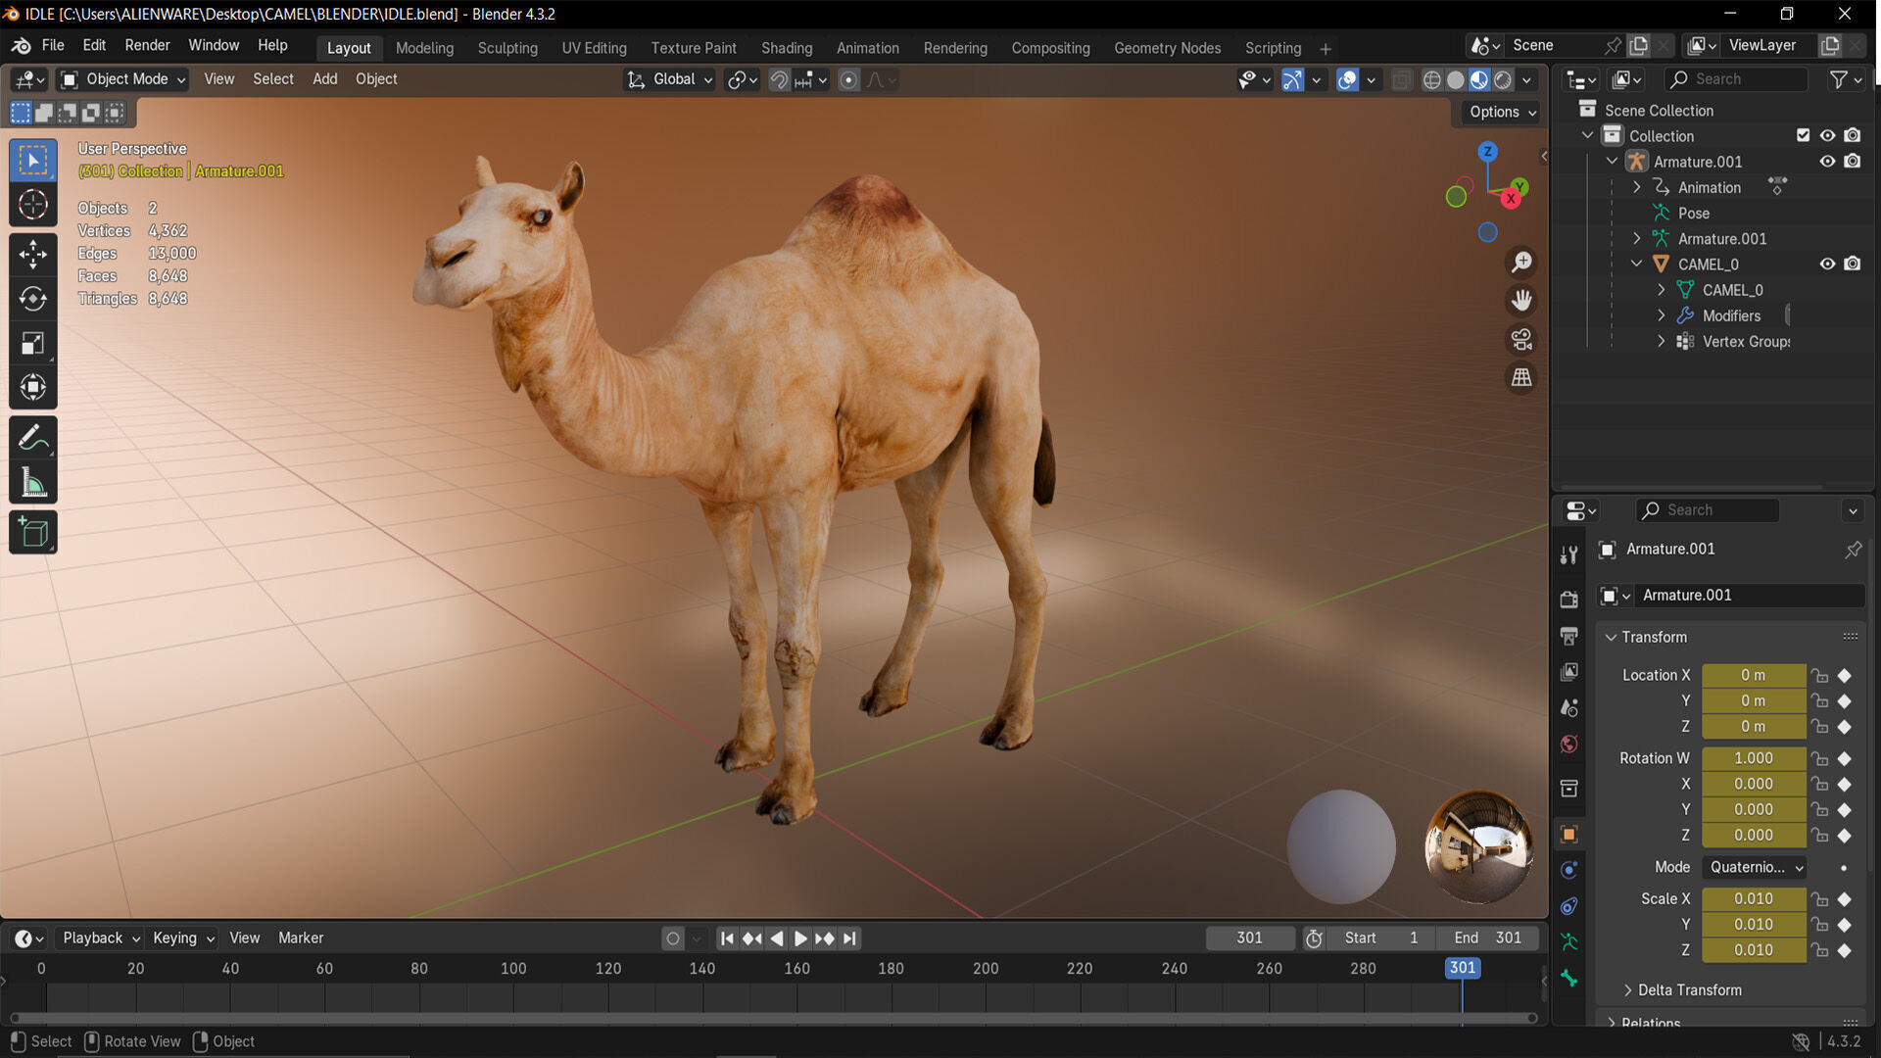Disable CAMEL_0 in renders camera icon

[1852, 264]
